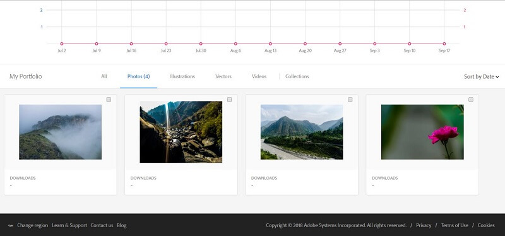Click the globe icon beside Change region

11,226
